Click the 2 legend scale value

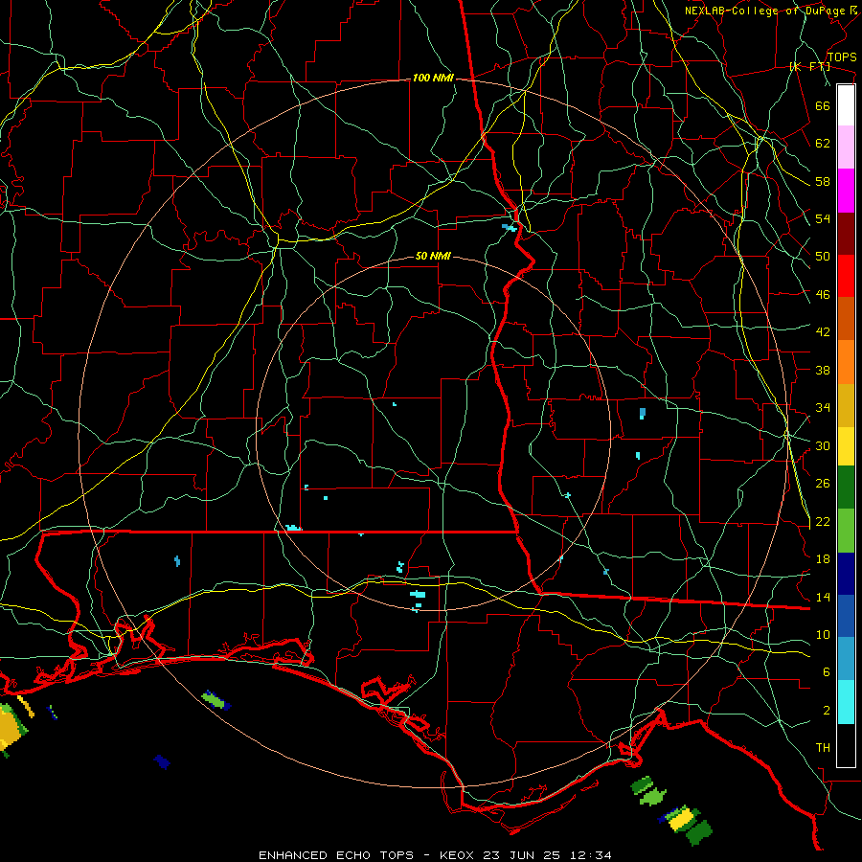point(827,711)
